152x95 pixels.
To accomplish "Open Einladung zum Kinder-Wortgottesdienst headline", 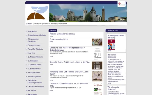I will click(x=67, y=49).
